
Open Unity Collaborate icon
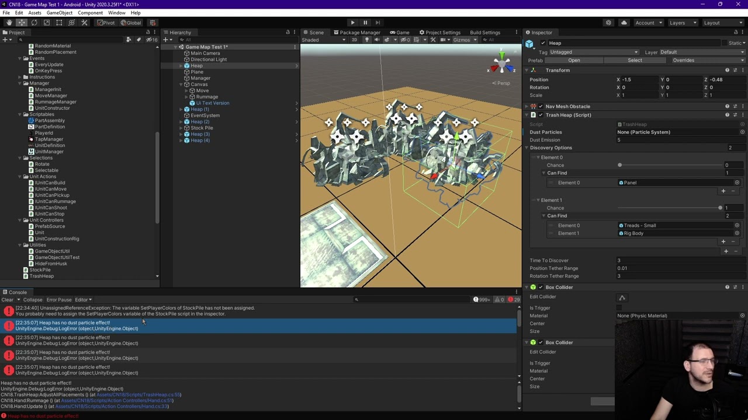(608, 23)
